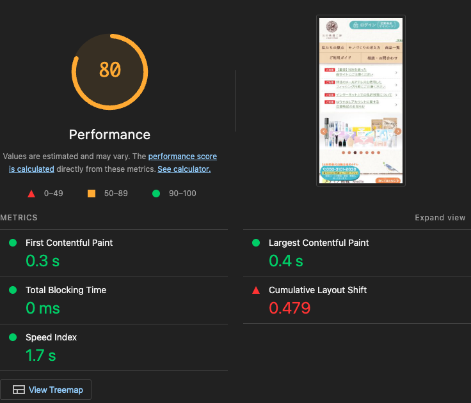Click the 0.3 s First Contentful Paint value

coord(43,261)
